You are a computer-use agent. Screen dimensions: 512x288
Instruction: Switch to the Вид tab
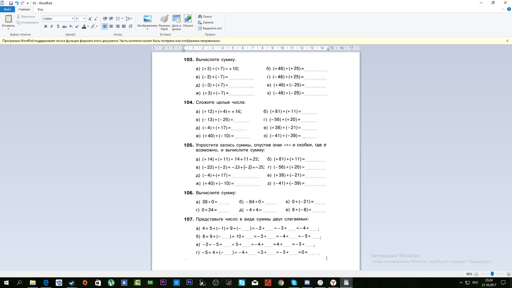(40, 9)
